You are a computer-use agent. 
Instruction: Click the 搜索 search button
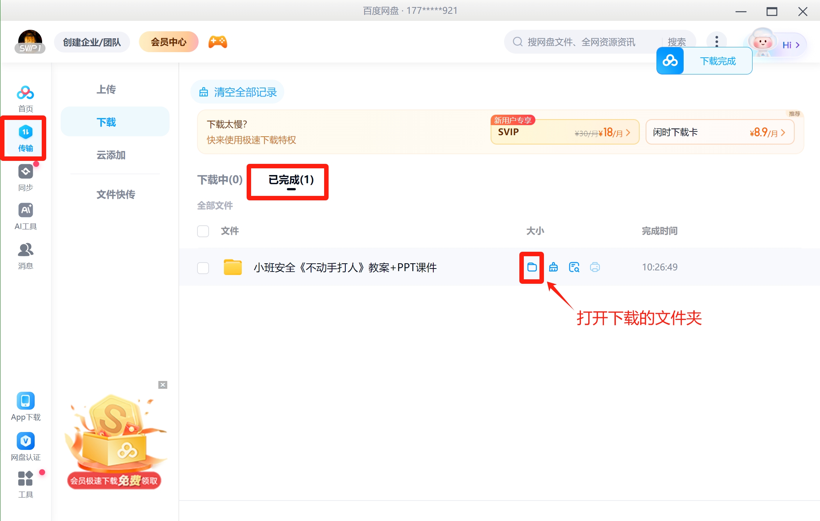(x=677, y=42)
